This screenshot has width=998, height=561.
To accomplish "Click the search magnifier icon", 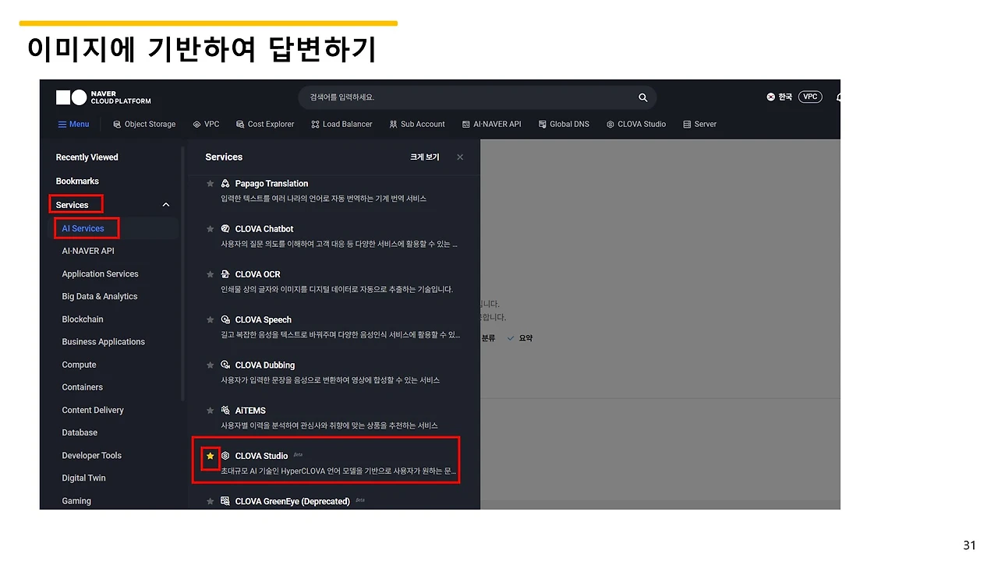I will 642,97.
